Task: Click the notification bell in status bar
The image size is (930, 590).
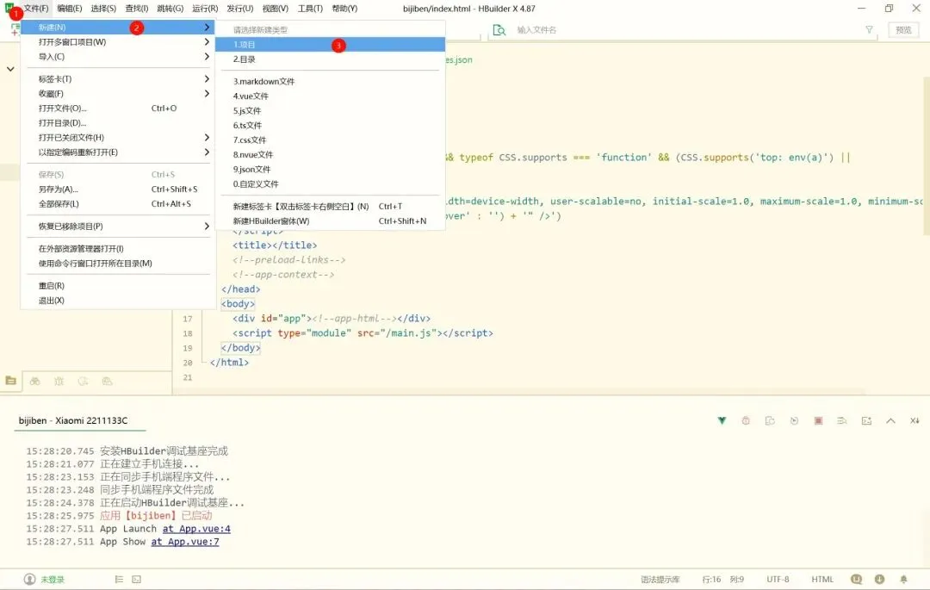Action: 903,579
